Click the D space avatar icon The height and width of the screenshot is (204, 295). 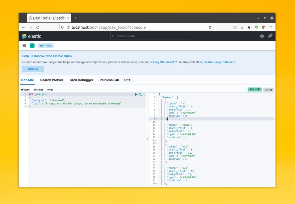[x=32, y=45]
